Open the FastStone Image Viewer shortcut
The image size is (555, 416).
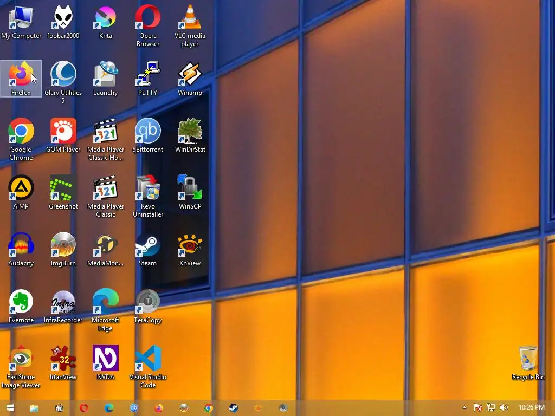pyautogui.click(x=21, y=367)
